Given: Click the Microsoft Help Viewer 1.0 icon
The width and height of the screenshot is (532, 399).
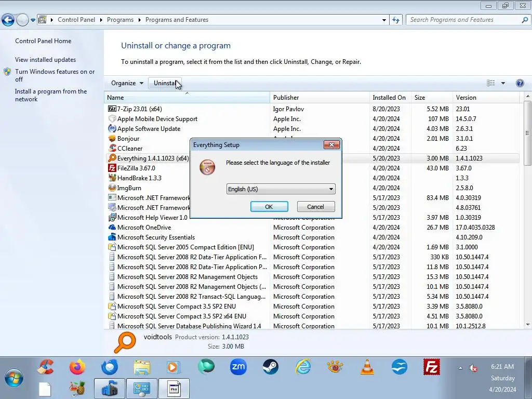Looking at the screenshot, I should pos(112,218).
